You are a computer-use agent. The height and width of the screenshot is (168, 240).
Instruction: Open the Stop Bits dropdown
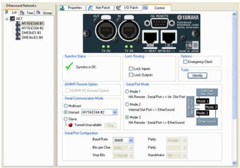[x=131, y=155]
